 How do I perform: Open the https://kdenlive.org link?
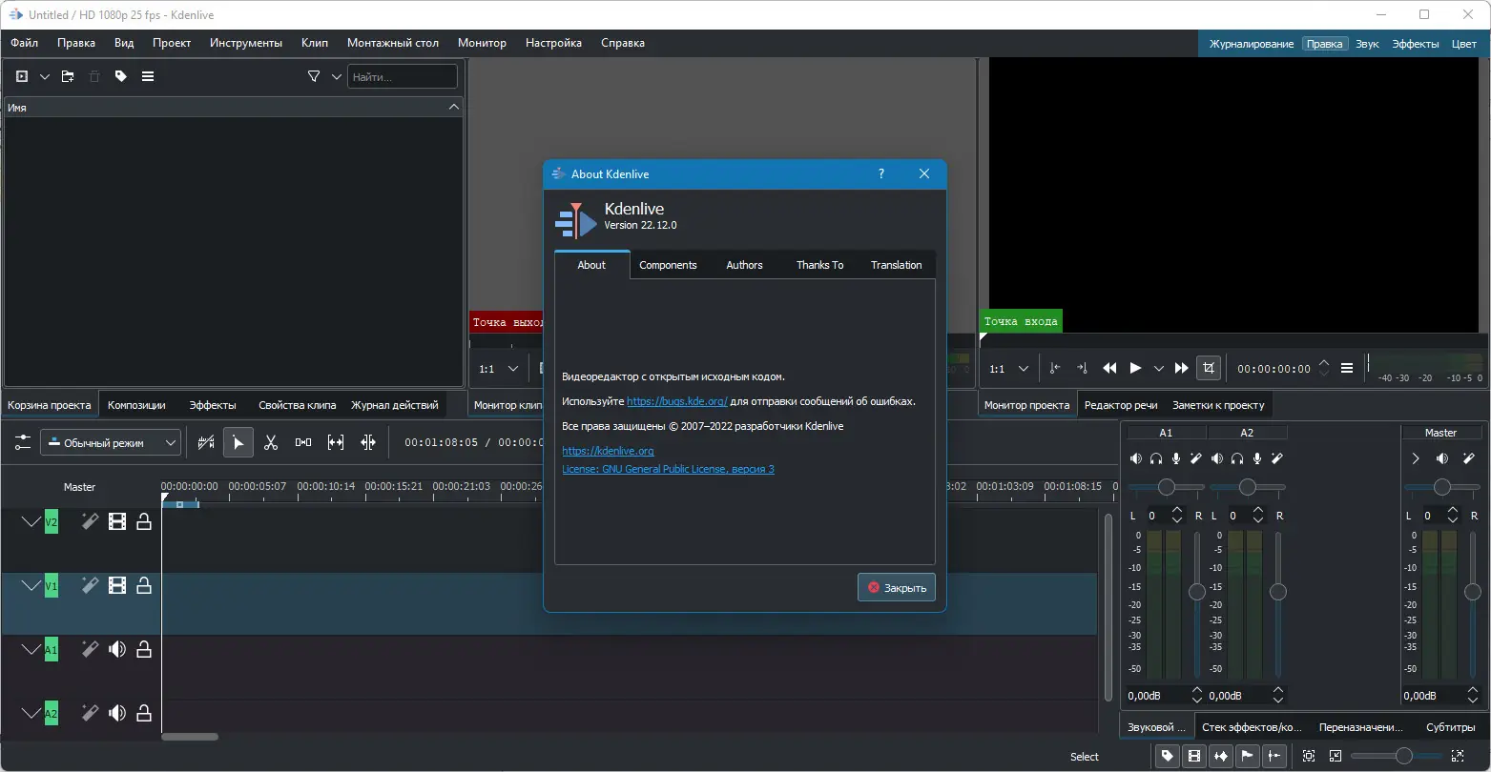(x=608, y=451)
